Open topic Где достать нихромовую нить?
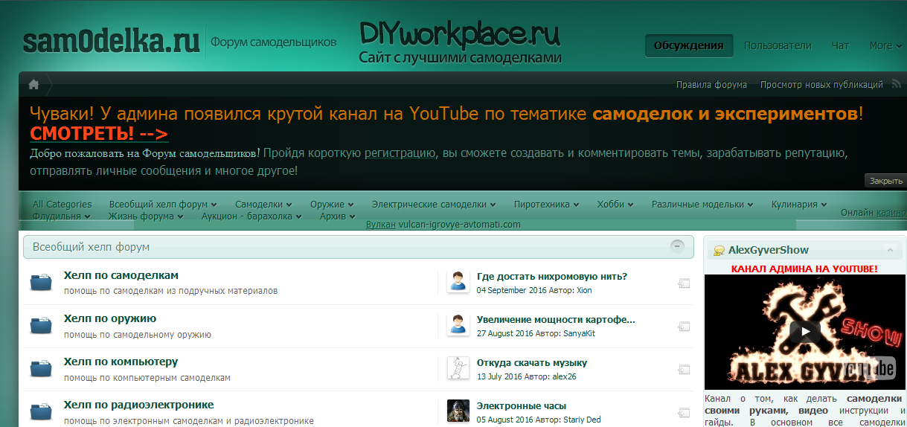Image resolution: width=907 pixels, height=427 pixels. 552,277
